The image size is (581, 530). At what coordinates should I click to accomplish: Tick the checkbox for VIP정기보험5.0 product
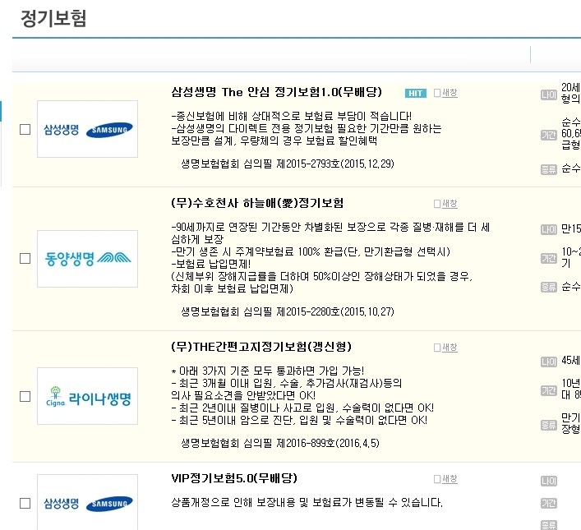pos(25,503)
